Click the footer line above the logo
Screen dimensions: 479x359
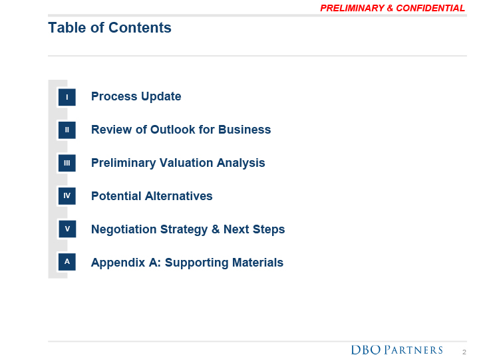click(x=257, y=342)
